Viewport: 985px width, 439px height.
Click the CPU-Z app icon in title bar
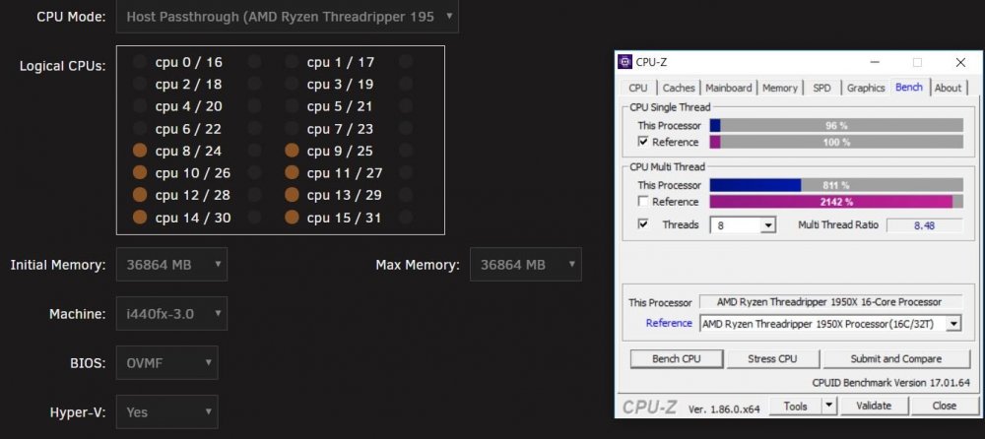click(625, 62)
